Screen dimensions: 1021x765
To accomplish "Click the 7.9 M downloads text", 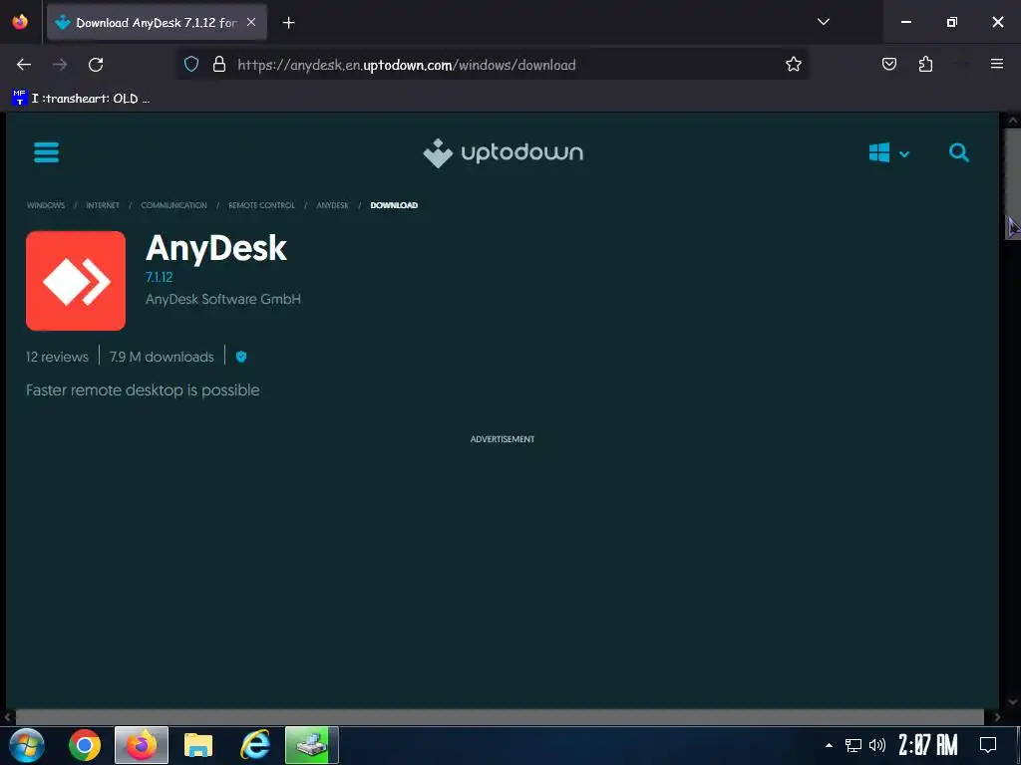I will pos(162,357).
